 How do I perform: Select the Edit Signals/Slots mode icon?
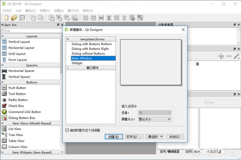point(59,18)
